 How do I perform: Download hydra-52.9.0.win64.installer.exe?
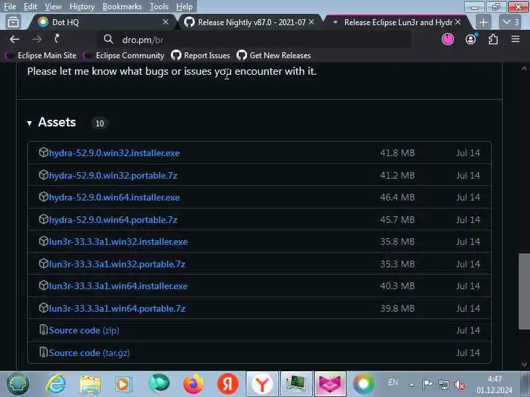tap(114, 197)
